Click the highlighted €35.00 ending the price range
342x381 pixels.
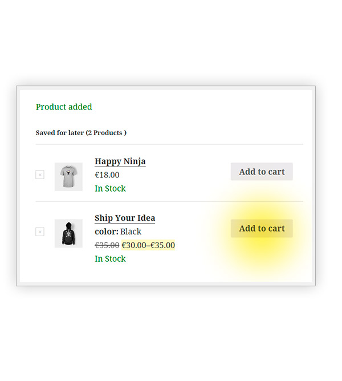pos(163,245)
